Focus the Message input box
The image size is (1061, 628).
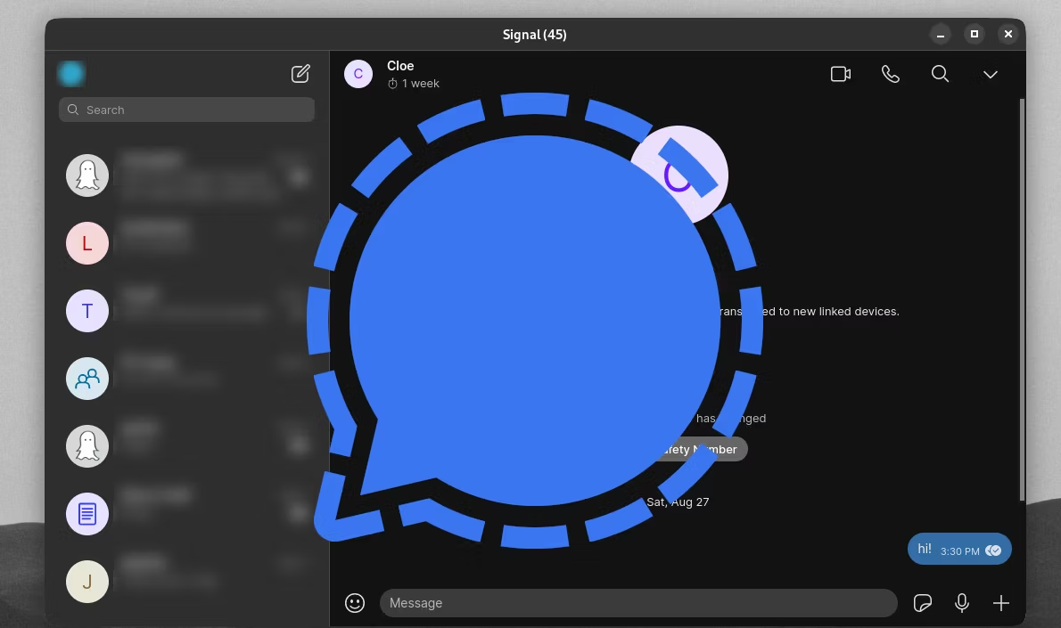(638, 603)
